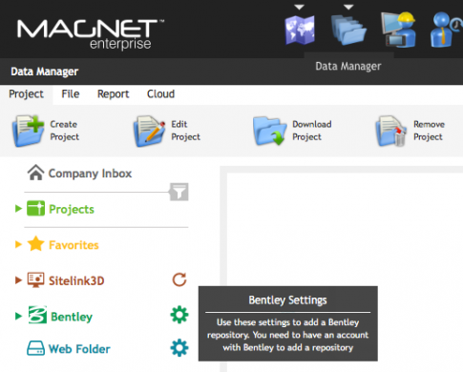Screen dimensions: 463x372
Task: Expand the Sitelink3D tree node
Action: [18, 280]
